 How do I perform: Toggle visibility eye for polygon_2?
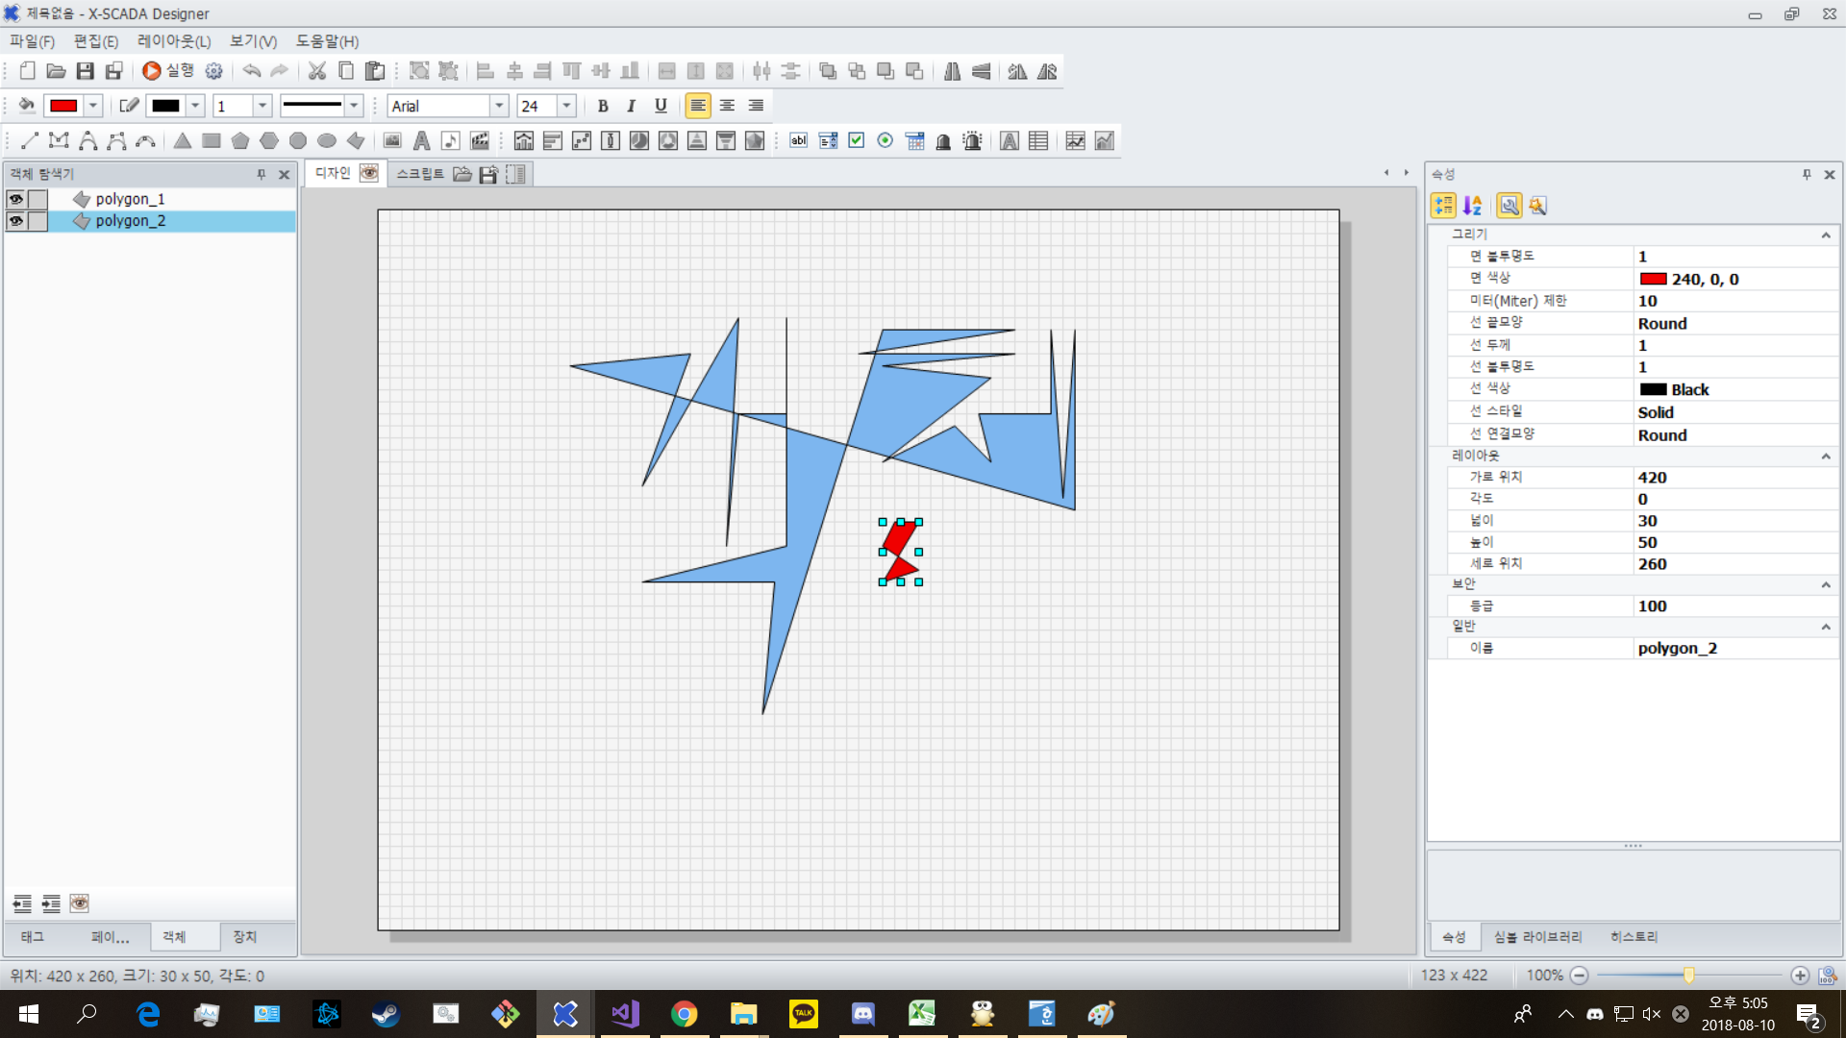click(x=15, y=221)
